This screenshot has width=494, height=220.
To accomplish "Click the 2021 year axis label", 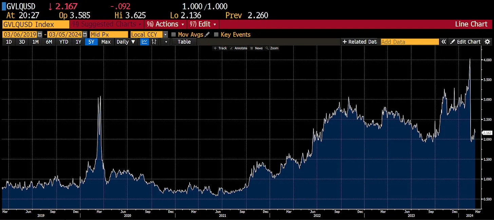I will pos(222,215).
